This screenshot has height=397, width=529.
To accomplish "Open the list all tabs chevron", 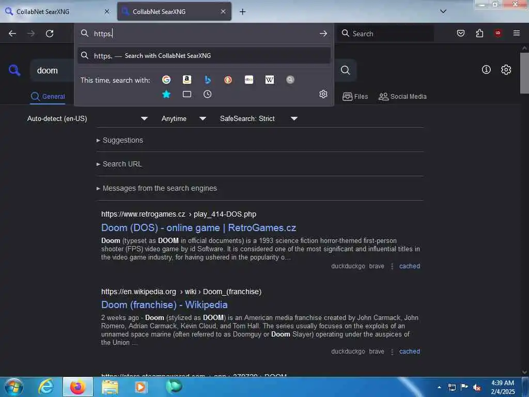I will (443, 11).
